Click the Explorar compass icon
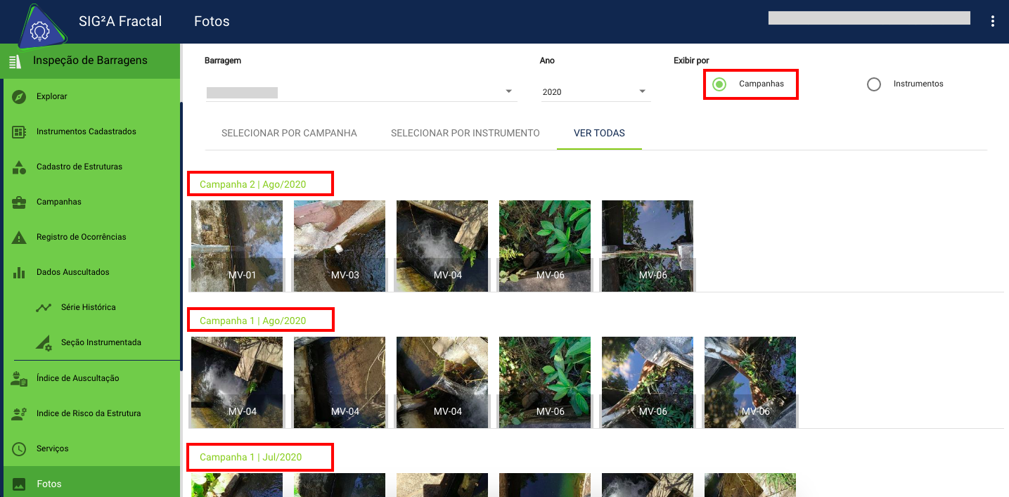The width and height of the screenshot is (1009, 497). point(20,96)
